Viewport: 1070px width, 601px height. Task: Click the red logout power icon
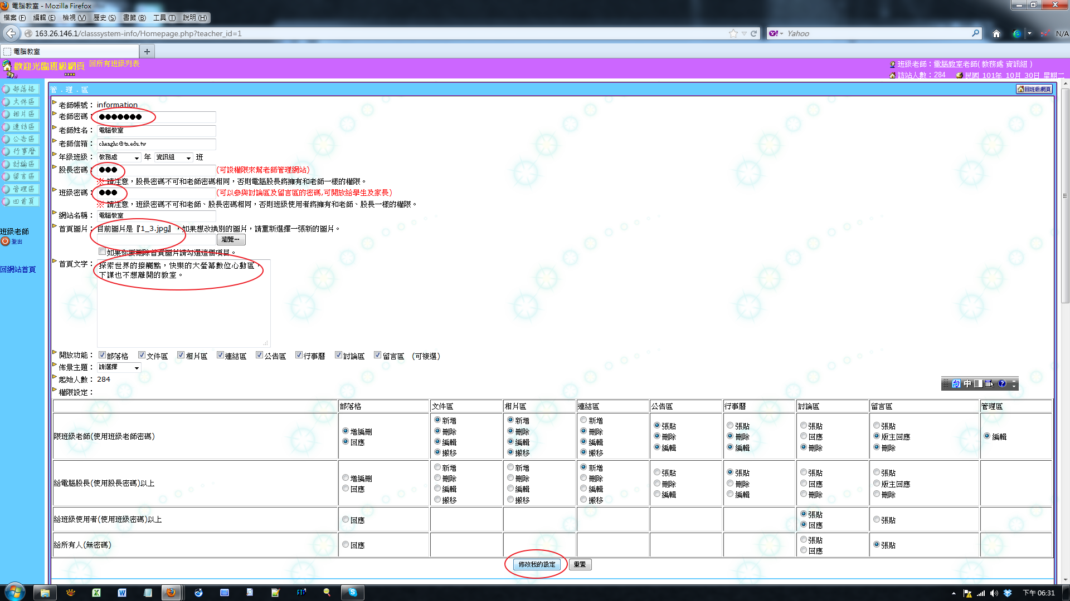[6, 242]
